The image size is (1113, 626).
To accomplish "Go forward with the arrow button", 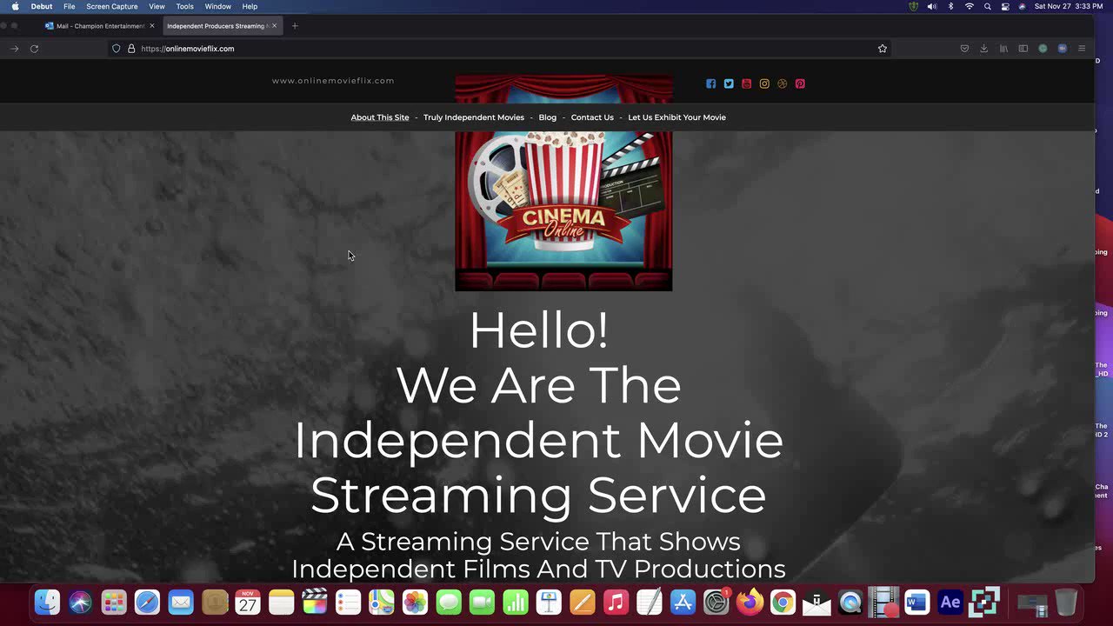I will 14,49.
